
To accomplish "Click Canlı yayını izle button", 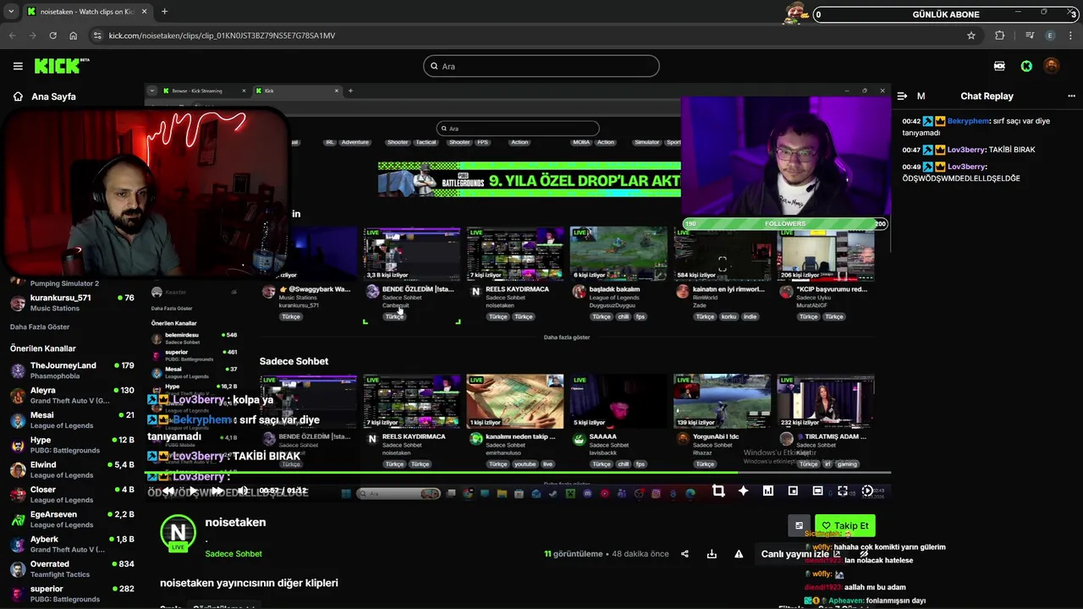I will click(800, 554).
